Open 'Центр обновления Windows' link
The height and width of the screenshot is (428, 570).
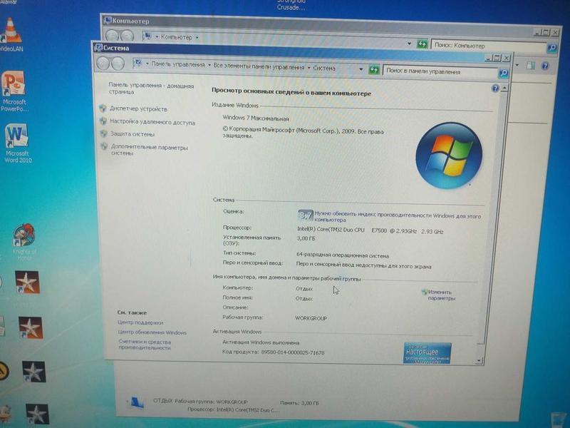click(x=152, y=332)
